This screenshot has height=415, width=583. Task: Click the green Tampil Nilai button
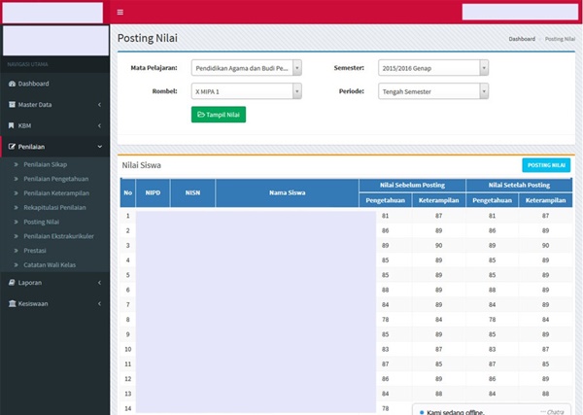[219, 115]
